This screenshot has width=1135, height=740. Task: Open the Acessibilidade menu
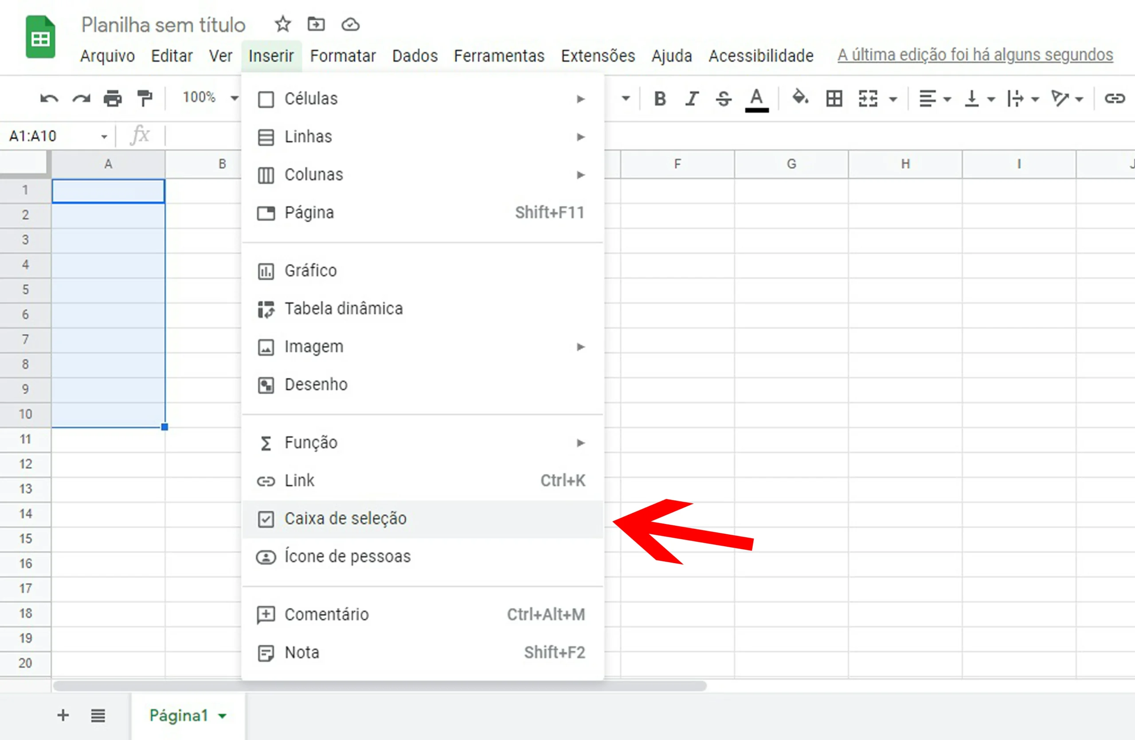pyautogui.click(x=761, y=56)
